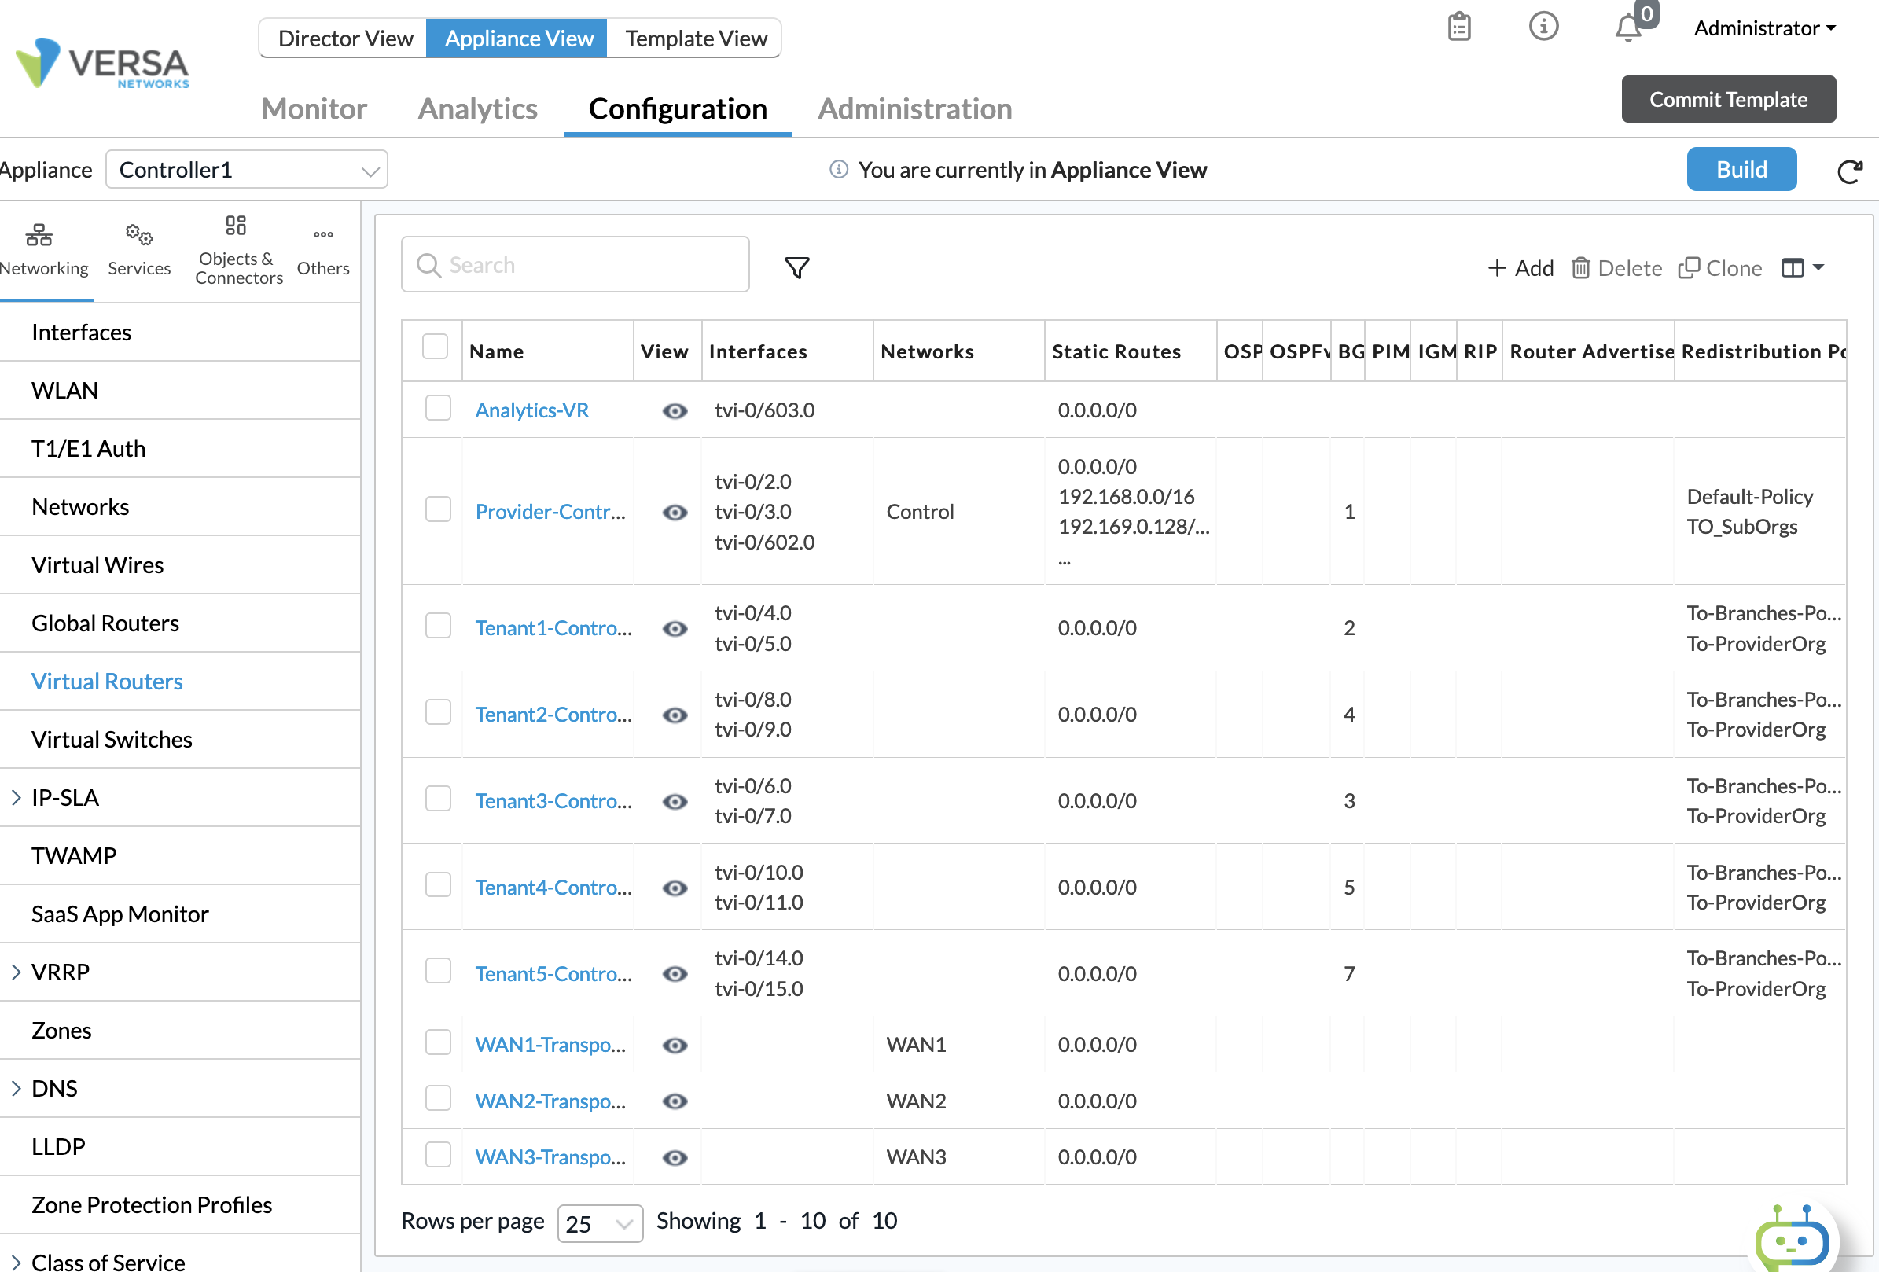Viewport: 1879px width, 1272px height.
Task: Select Interfaces in the left menu
Action: pos(179,333)
